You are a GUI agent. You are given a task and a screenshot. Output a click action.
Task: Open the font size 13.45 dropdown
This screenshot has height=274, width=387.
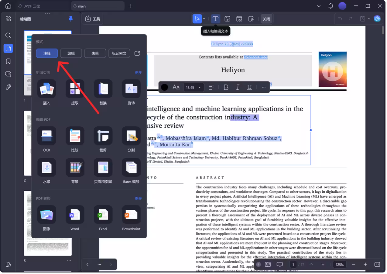click(x=193, y=87)
